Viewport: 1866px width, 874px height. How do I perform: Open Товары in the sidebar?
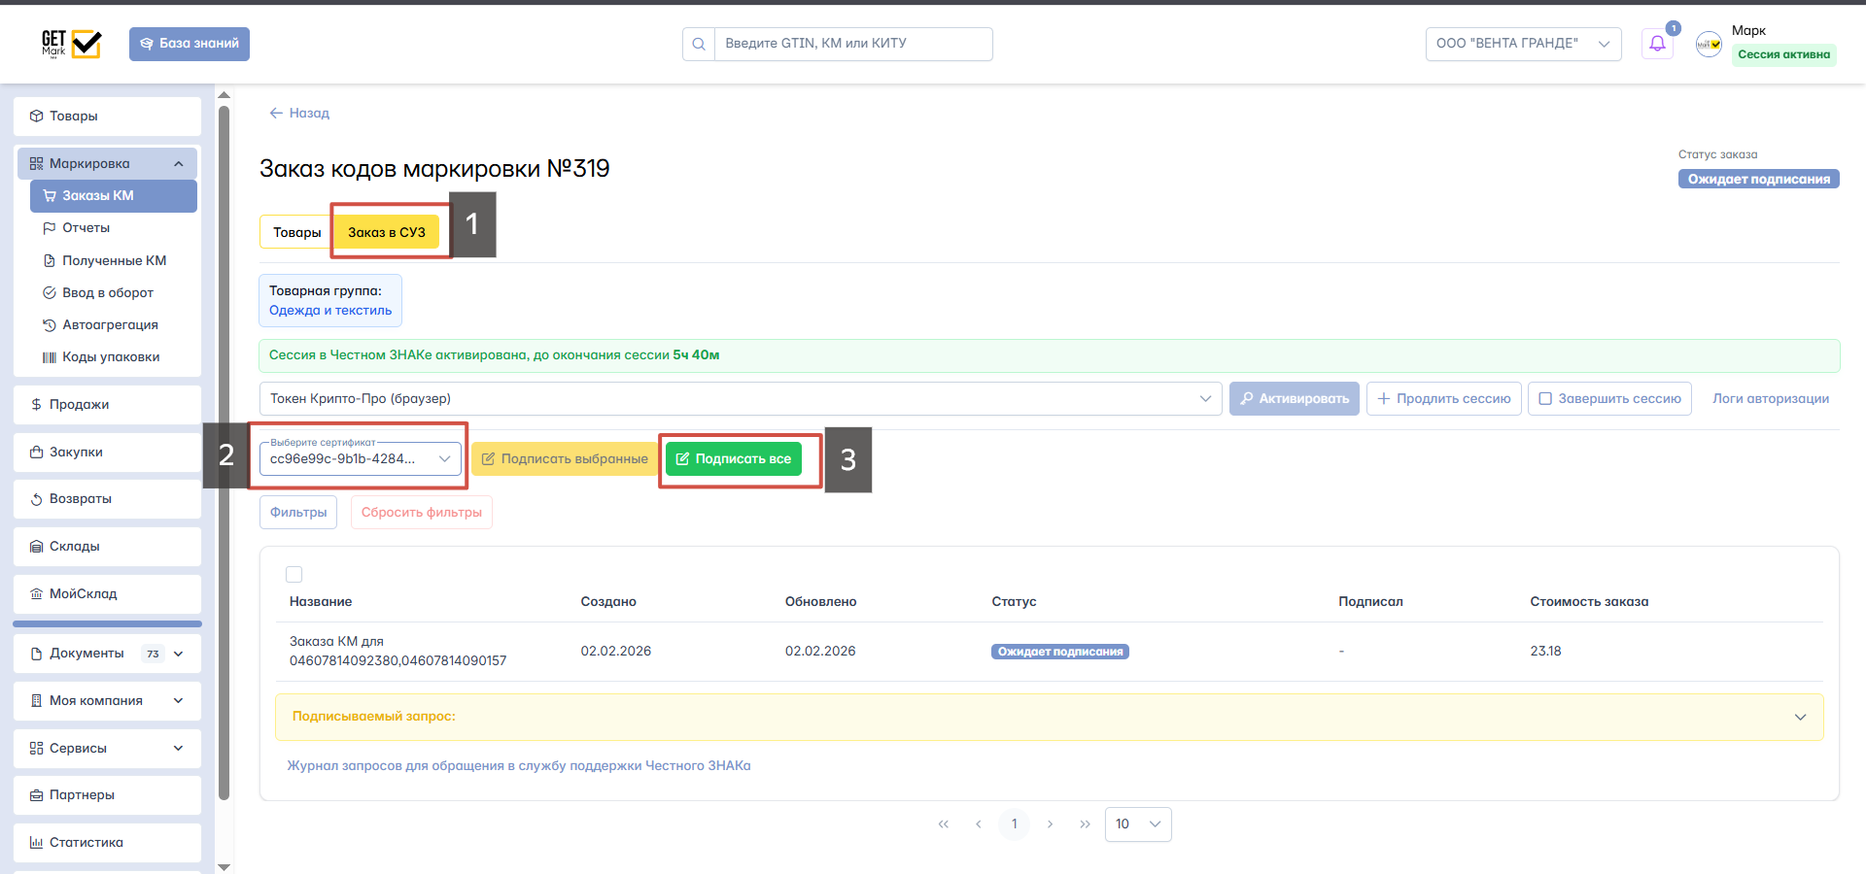[107, 117]
